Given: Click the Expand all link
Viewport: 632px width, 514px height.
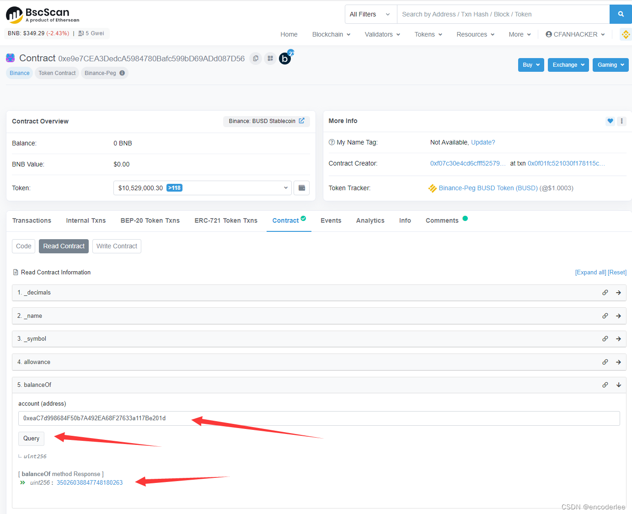Looking at the screenshot, I should coord(591,272).
